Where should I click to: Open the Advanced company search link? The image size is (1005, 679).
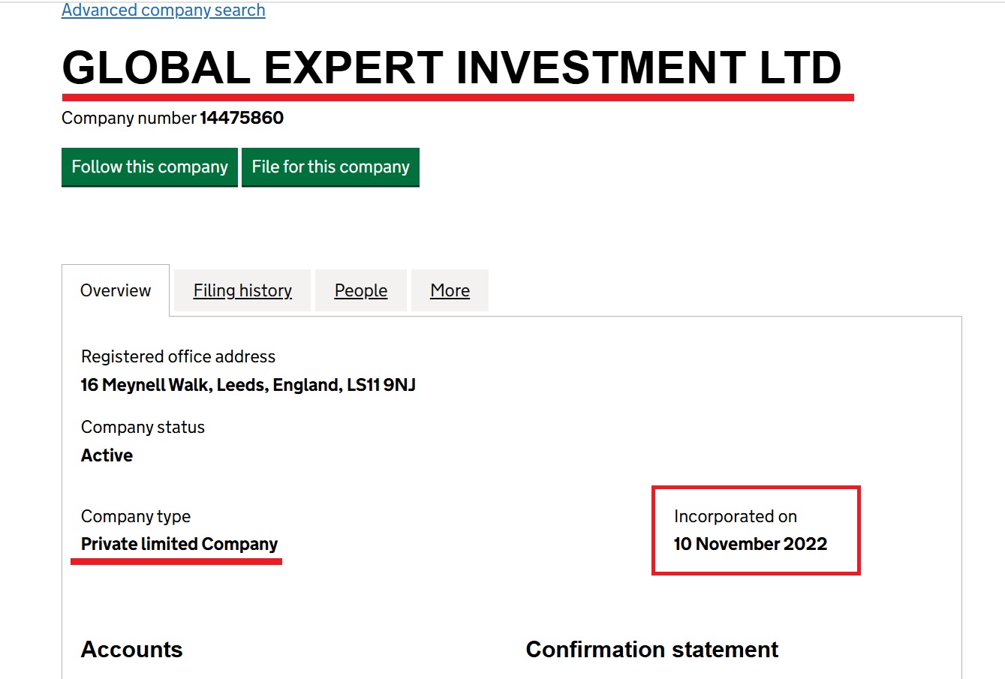click(x=163, y=11)
